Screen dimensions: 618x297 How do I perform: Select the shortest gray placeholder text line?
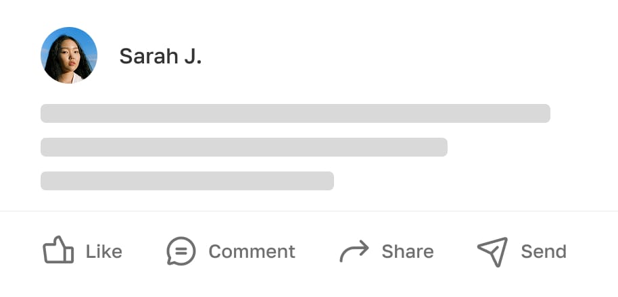point(187,181)
